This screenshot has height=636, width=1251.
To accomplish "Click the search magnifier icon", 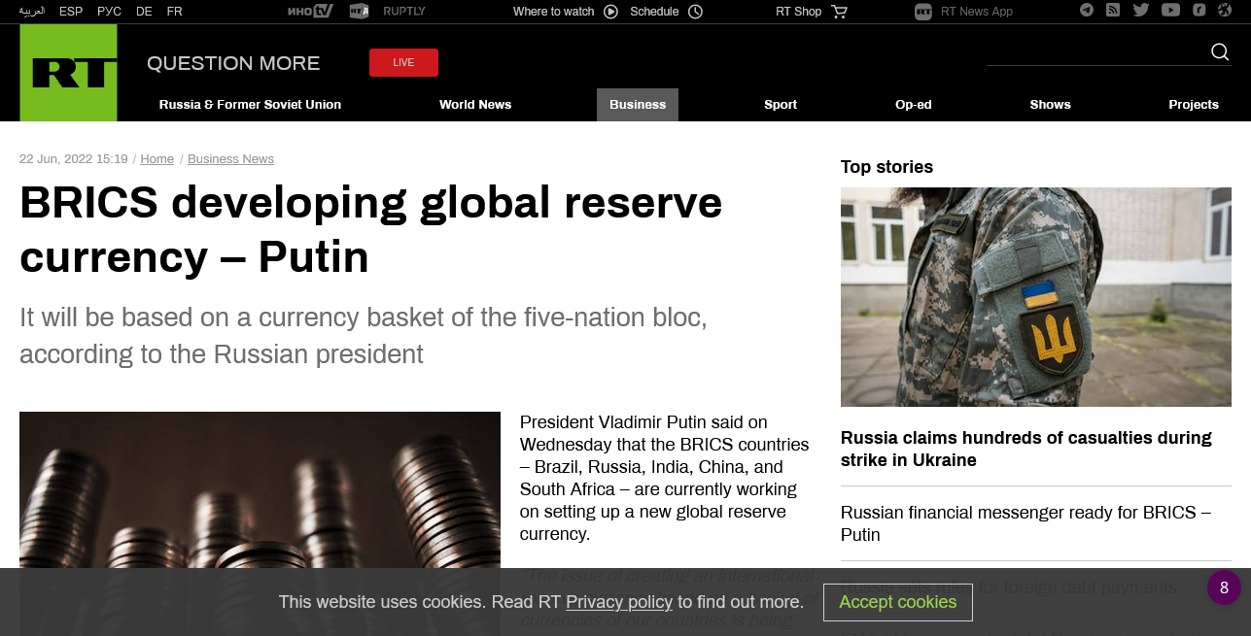I will pyautogui.click(x=1220, y=51).
